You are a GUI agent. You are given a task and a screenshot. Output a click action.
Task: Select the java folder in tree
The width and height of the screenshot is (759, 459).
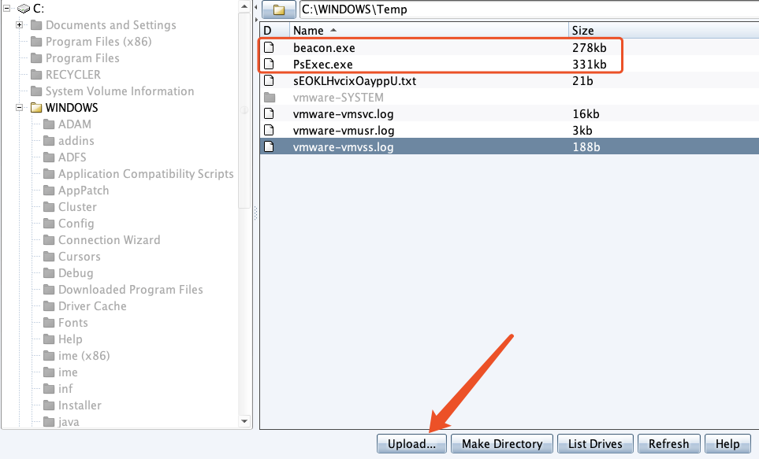click(x=69, y=422)
